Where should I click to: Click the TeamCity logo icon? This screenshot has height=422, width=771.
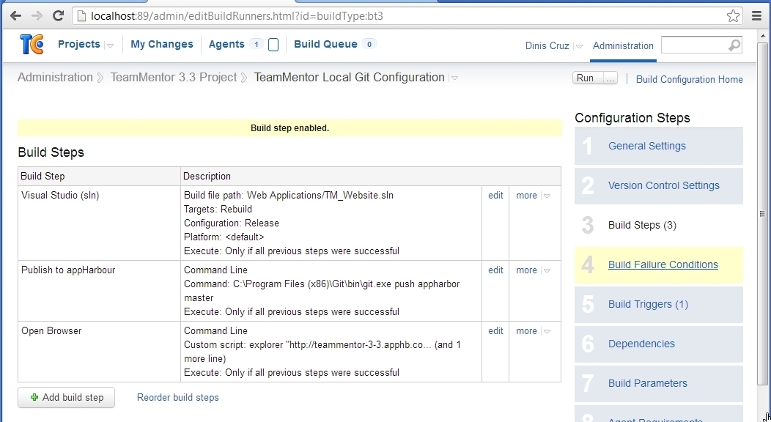32,44
